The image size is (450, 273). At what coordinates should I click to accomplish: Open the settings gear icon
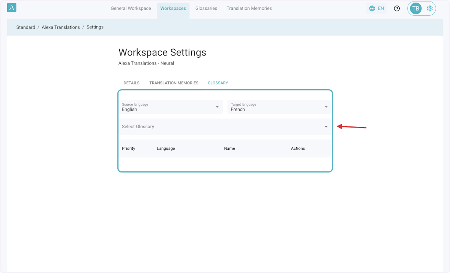pos(430,8)
